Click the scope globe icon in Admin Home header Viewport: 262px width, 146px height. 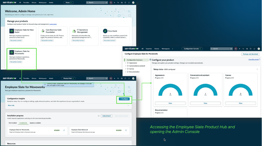click(x=111, y=3)
